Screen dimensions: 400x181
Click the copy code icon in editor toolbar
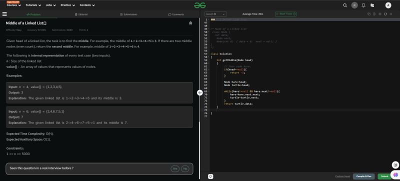[368, 14]
